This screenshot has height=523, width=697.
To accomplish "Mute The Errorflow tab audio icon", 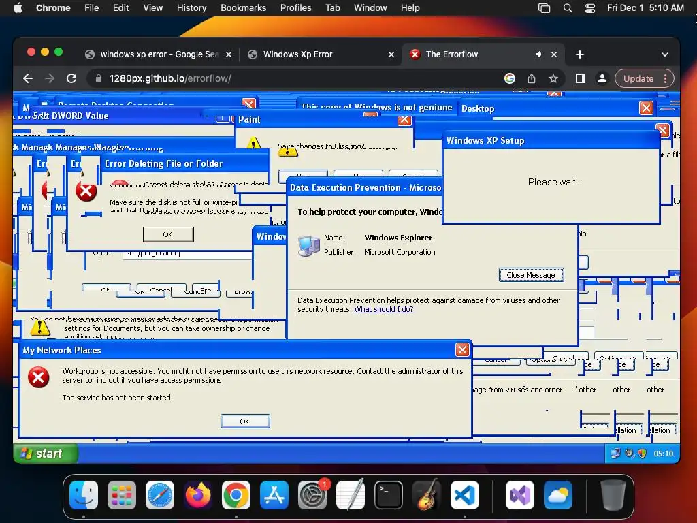I will [539, 54].
